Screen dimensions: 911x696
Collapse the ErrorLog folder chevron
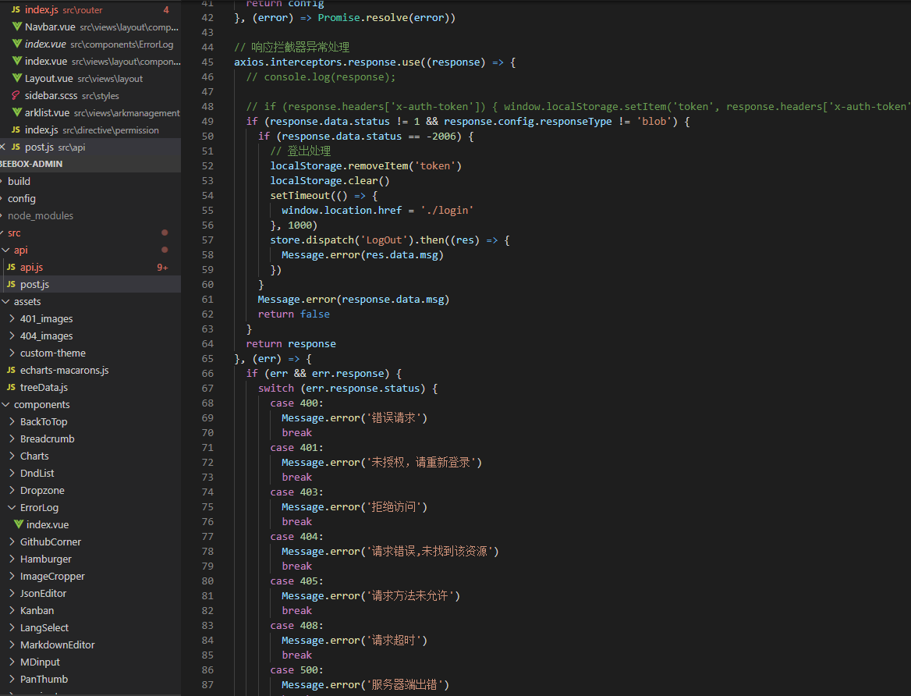[12, 508]
